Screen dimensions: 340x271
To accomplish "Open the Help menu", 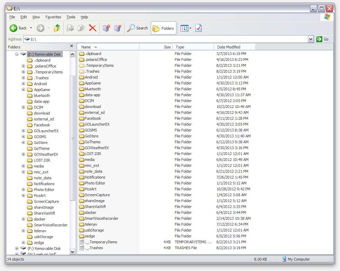I will [84, 17].
